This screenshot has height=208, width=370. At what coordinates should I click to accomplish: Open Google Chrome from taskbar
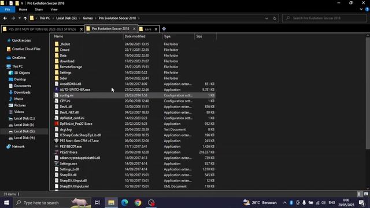(x=138, y=203)
